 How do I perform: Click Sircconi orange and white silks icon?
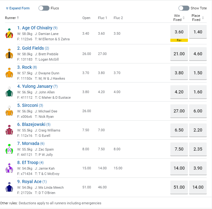9,111
